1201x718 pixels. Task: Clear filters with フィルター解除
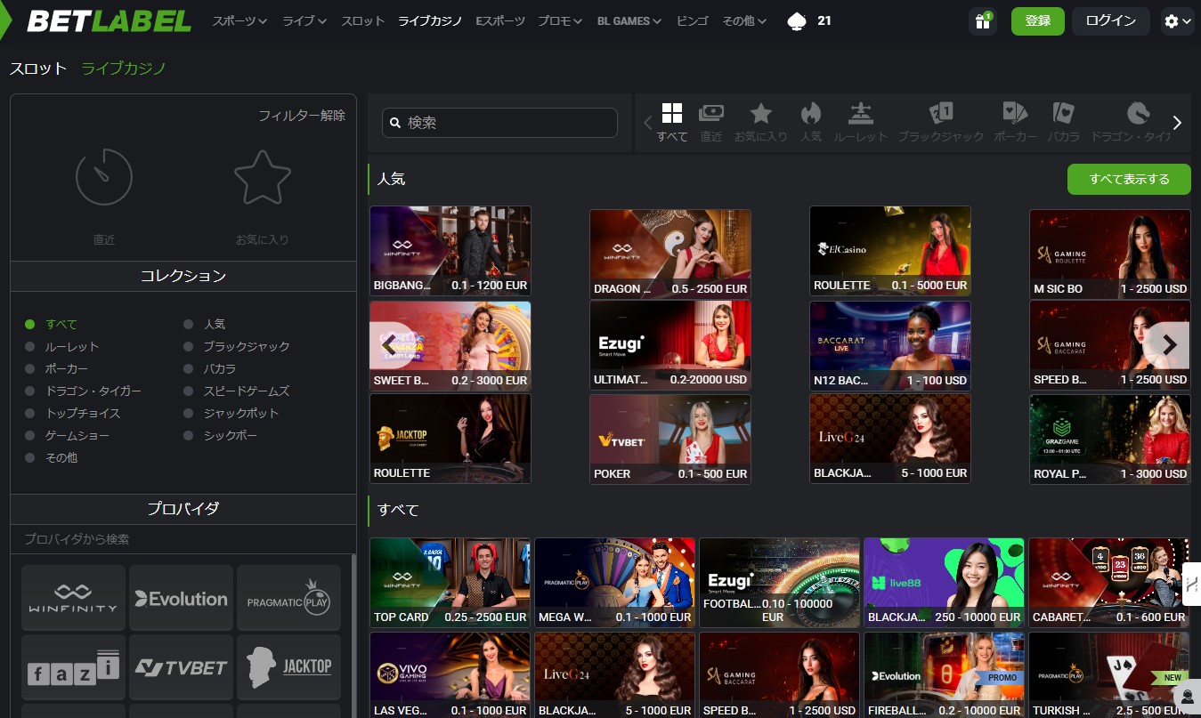point(302,116)
